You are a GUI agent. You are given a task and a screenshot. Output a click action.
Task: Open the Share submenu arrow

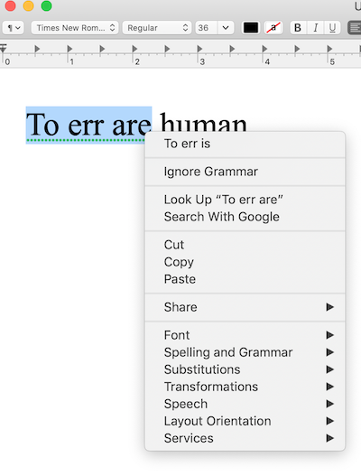click(x=330, y=307)
